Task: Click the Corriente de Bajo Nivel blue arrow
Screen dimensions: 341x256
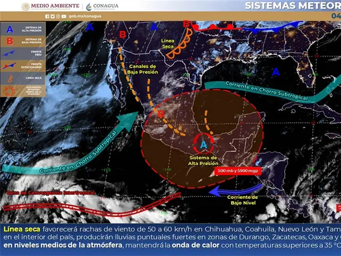Action: pos(234,190)
